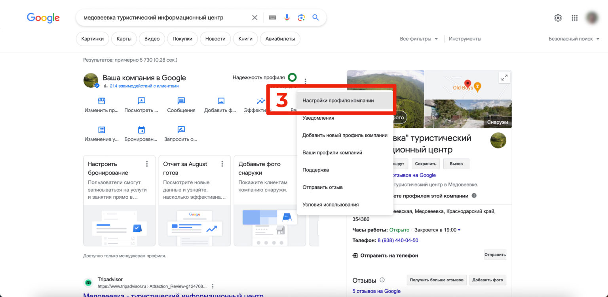The image size is (608, 297).
Task: Open the Tripadvisor result title link
Action: click(173, 295)
